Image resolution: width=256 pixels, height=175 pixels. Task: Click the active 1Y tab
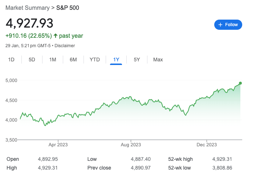(x=116, y=60)
